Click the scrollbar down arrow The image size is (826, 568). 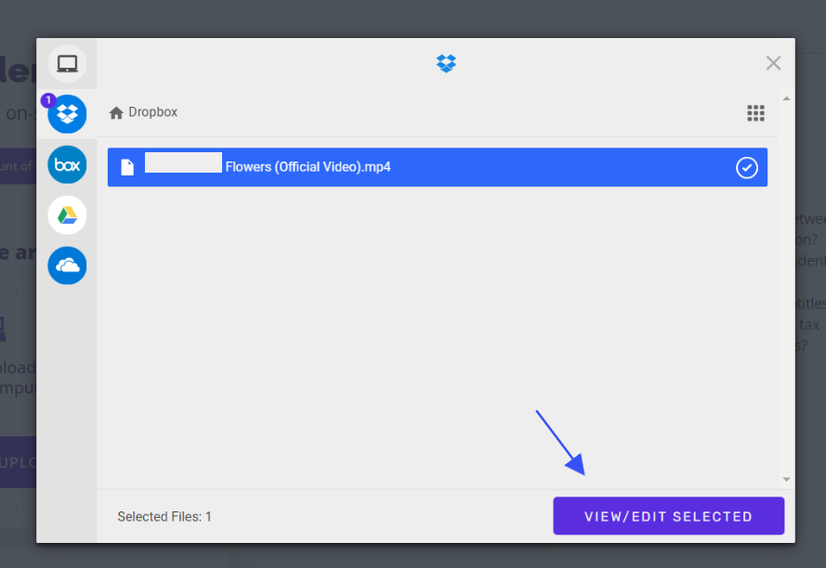tap(786, 480)
